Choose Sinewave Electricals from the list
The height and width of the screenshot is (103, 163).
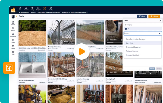pyautogui.click(x=143, y=55)
